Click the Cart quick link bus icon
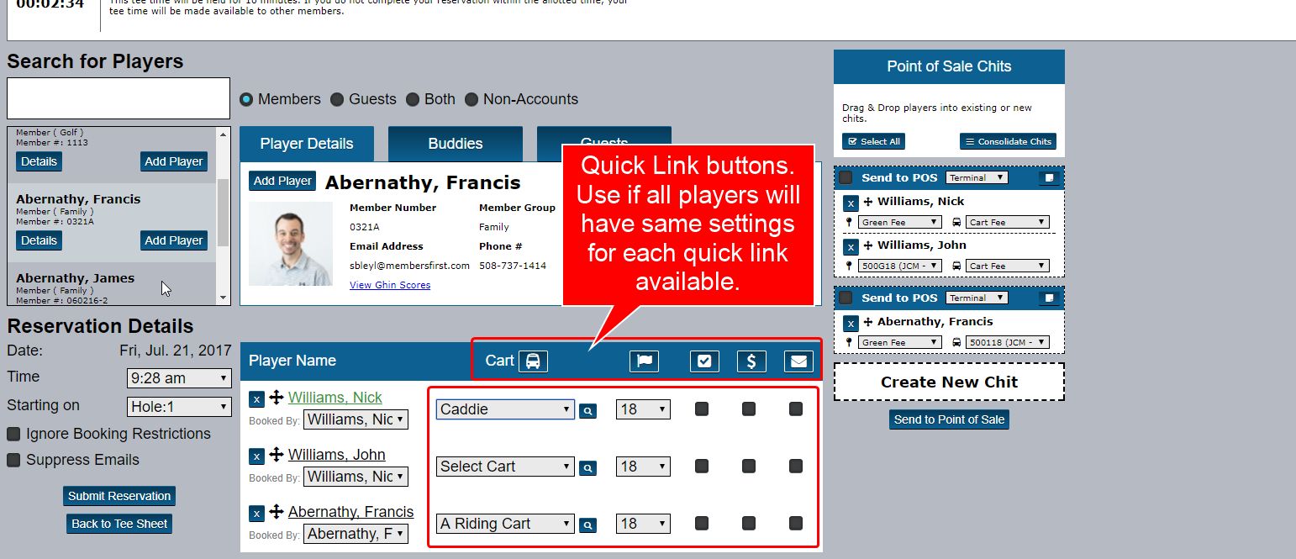This screenshot has width=1296, height=559. 533,361
